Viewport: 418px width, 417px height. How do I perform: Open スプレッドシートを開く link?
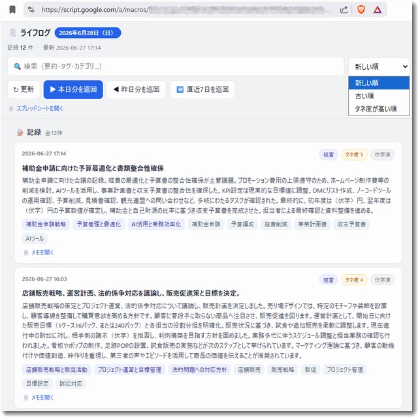pos(40,108)
